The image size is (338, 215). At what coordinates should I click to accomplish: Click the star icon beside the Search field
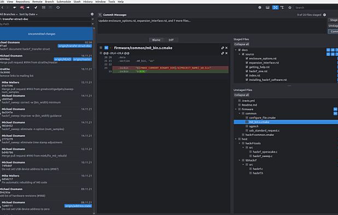[290, 8]
